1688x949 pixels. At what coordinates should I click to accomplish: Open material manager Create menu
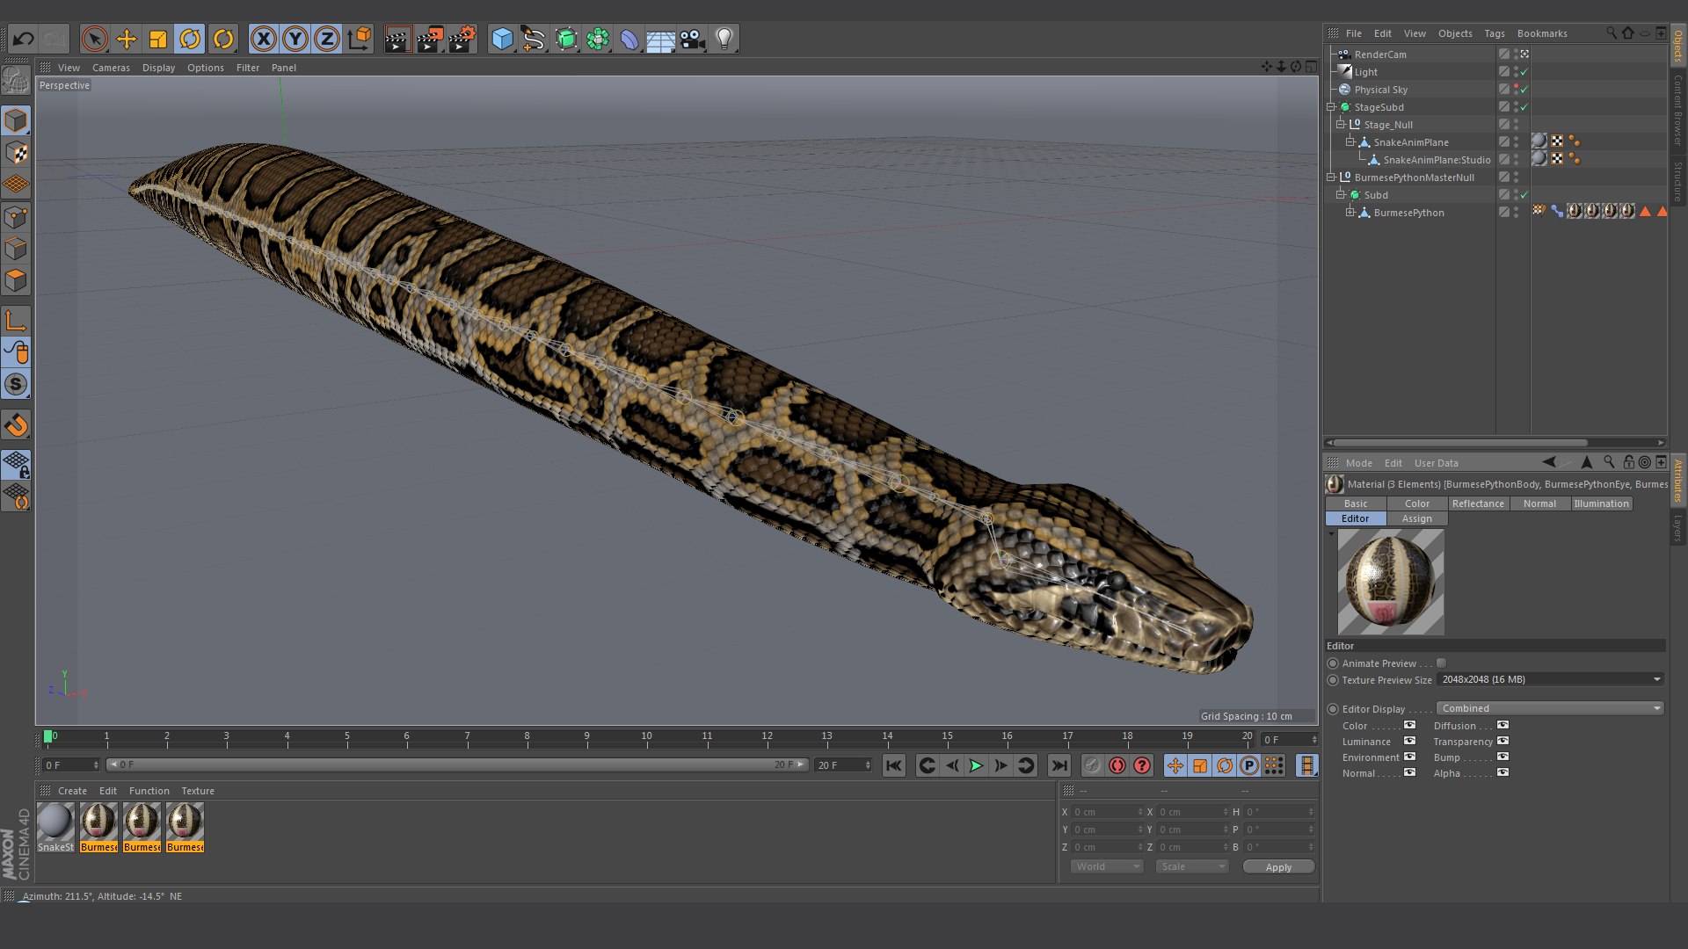click(x=72, y=791)
